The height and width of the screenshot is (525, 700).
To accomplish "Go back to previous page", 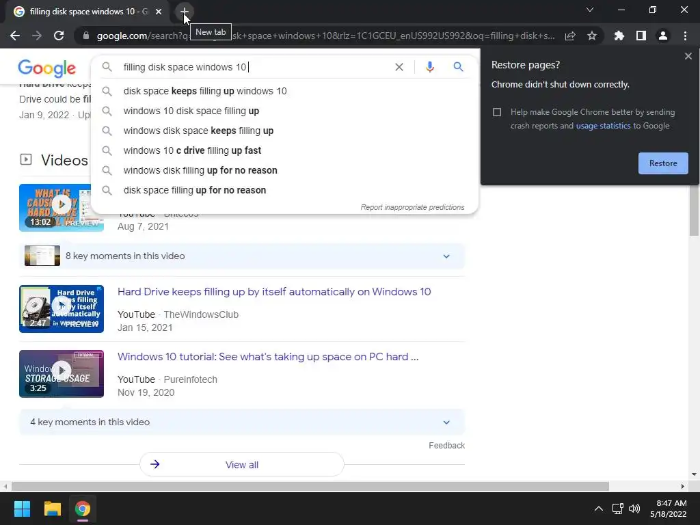I will click(x=15, y=36).
